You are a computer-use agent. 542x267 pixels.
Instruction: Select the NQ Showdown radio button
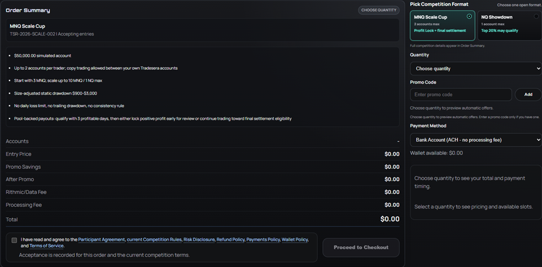pyautogui.click(x=536, y=16)
